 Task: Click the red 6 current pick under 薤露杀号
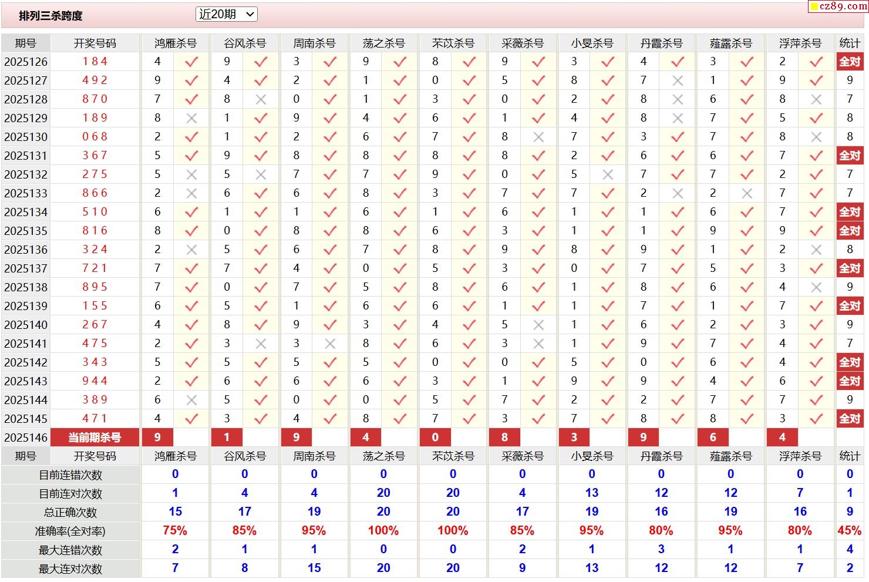click(713, 438)
